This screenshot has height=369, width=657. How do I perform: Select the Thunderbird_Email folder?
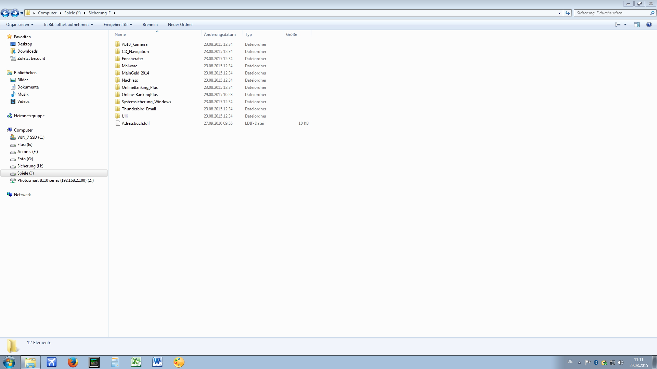point(139,109)
